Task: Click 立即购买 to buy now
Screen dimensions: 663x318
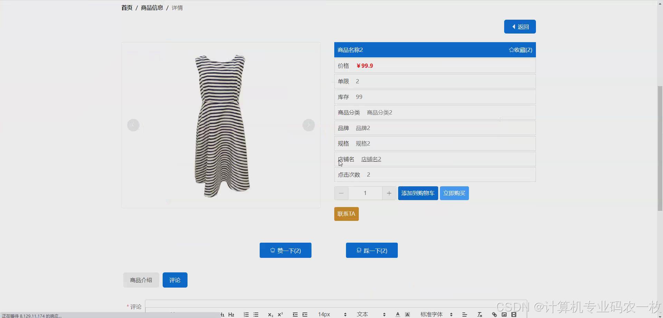Action: (x=454, y=193)
